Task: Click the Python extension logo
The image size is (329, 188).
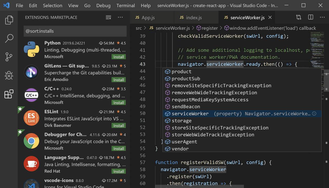Action: tap(31, 49)
